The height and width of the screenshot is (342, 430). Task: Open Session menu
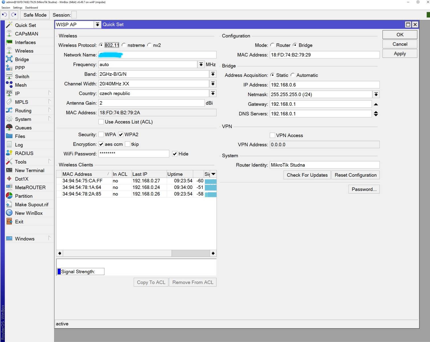pyautogui.click(x=6, y=8)
